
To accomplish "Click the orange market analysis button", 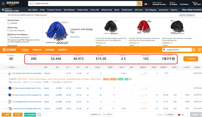I will [191, 59].
